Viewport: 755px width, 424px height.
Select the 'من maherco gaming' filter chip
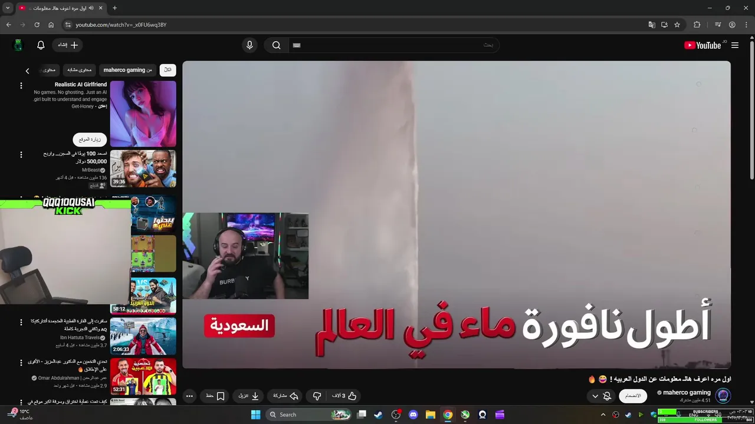127,69
